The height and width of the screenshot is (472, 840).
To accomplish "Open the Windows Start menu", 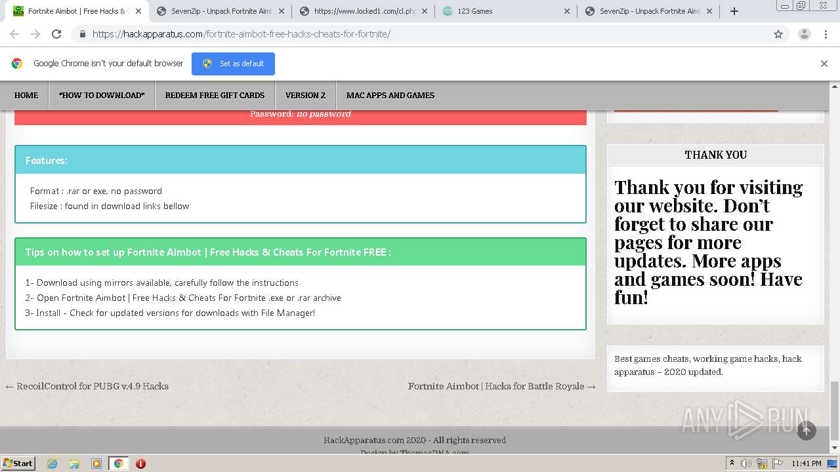I will click(18, 463).
